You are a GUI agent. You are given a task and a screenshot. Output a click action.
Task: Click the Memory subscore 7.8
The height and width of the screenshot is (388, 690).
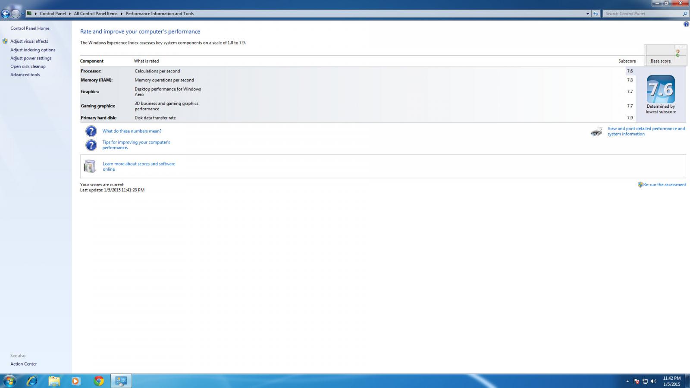630,80
